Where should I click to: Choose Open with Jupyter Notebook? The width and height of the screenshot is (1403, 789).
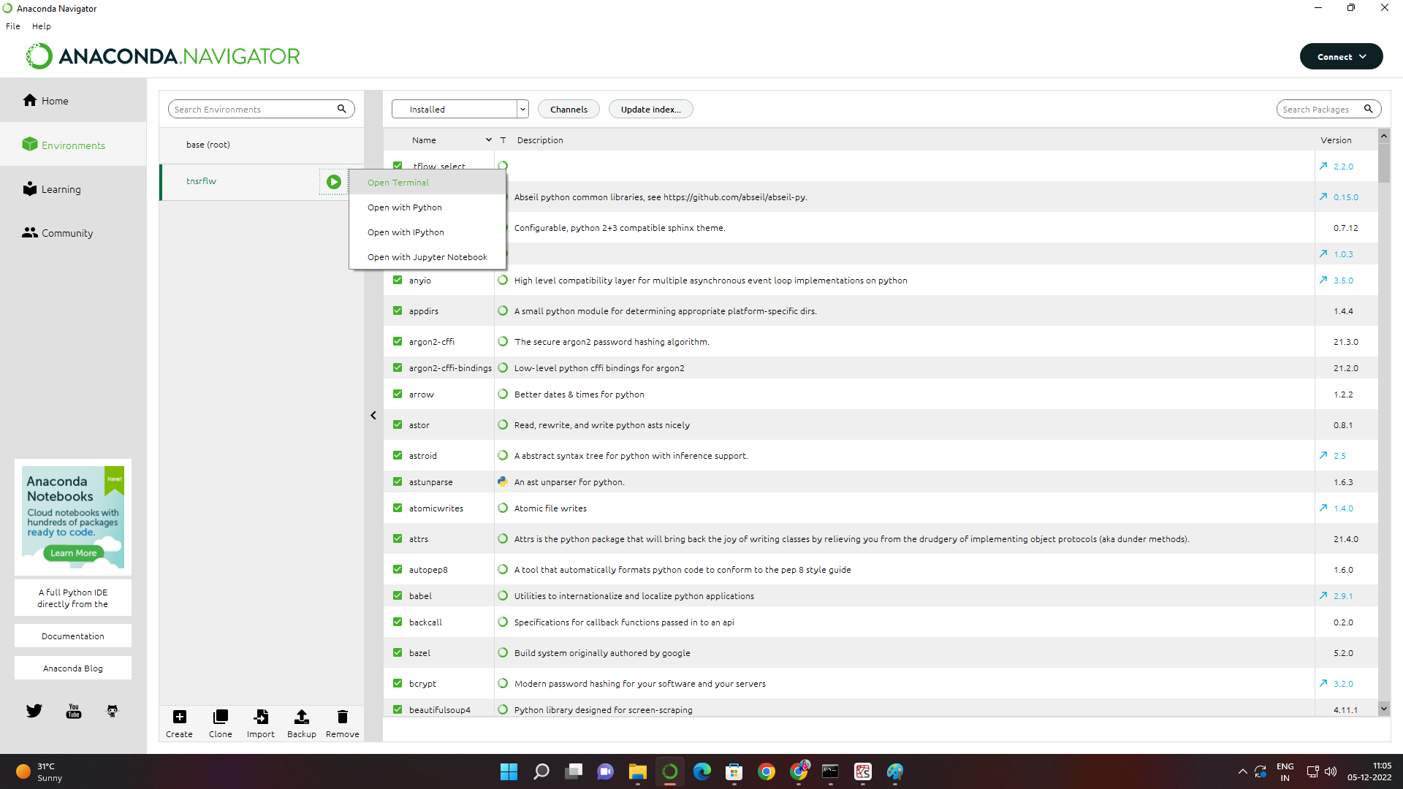pyautogui.click(x=427, y=257)
